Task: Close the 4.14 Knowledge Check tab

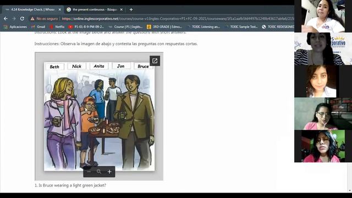Action: [60, 10]
